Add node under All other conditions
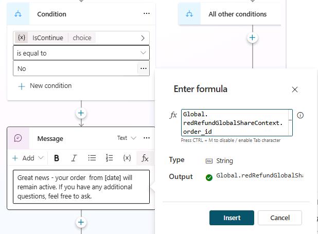Viewport: 318px width, 234px height. (x=252, y=38)
